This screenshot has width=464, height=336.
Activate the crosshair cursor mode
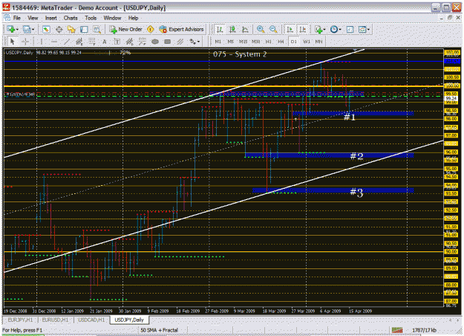point(25,42)
